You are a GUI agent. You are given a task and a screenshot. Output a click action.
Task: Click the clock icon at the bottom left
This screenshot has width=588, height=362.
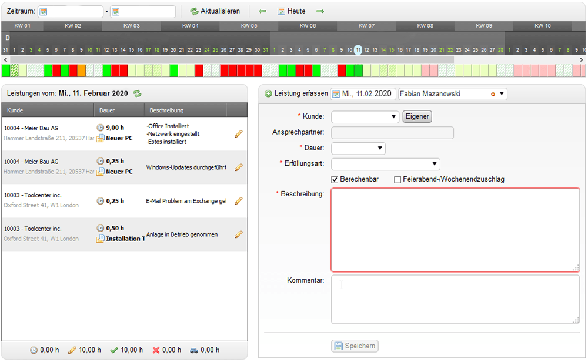point(34,350)
